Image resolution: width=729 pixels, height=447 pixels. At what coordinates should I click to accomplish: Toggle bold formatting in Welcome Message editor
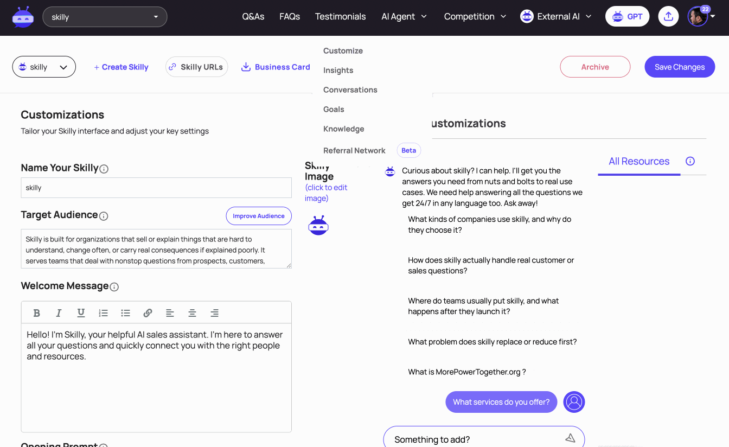pos(37,313)
